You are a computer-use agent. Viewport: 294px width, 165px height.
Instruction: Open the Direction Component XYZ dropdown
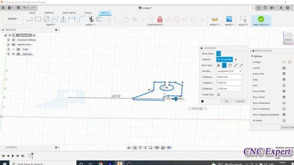point(229,71)
